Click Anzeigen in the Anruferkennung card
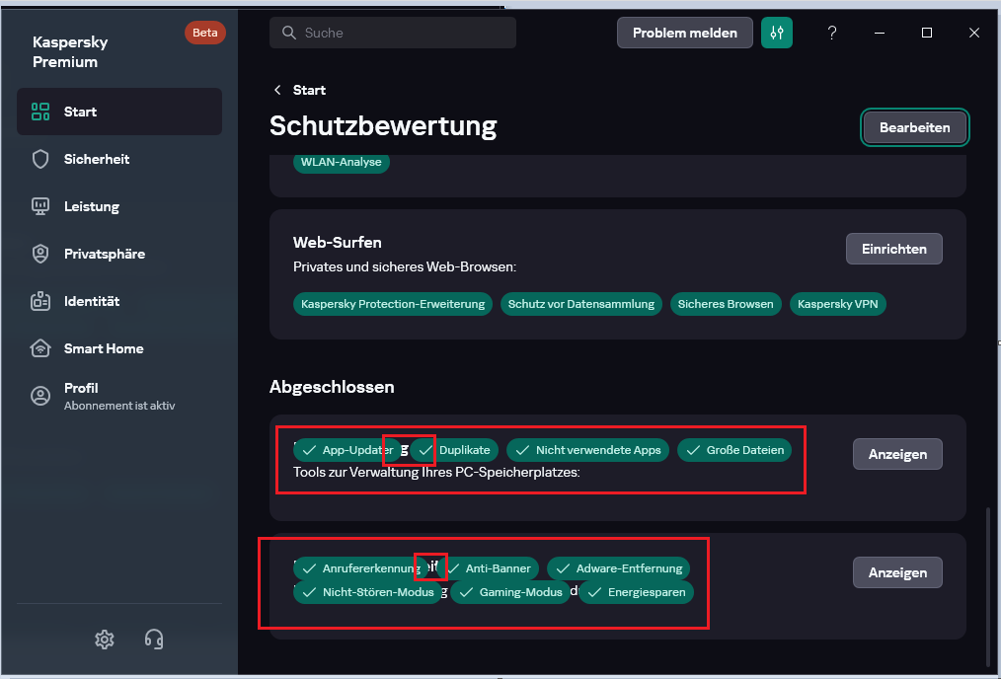This screenshot has width=1001, height=679. point(897,572)
